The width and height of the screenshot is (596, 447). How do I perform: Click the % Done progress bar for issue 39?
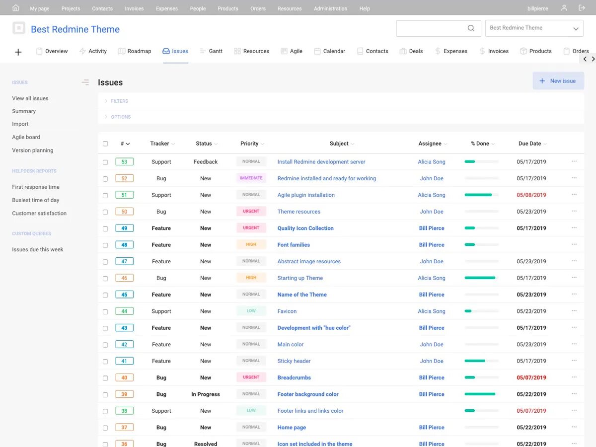(x=480, y=394)
